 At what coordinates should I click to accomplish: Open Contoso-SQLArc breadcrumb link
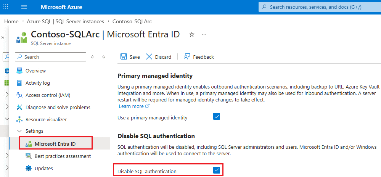tap(132, 21)
